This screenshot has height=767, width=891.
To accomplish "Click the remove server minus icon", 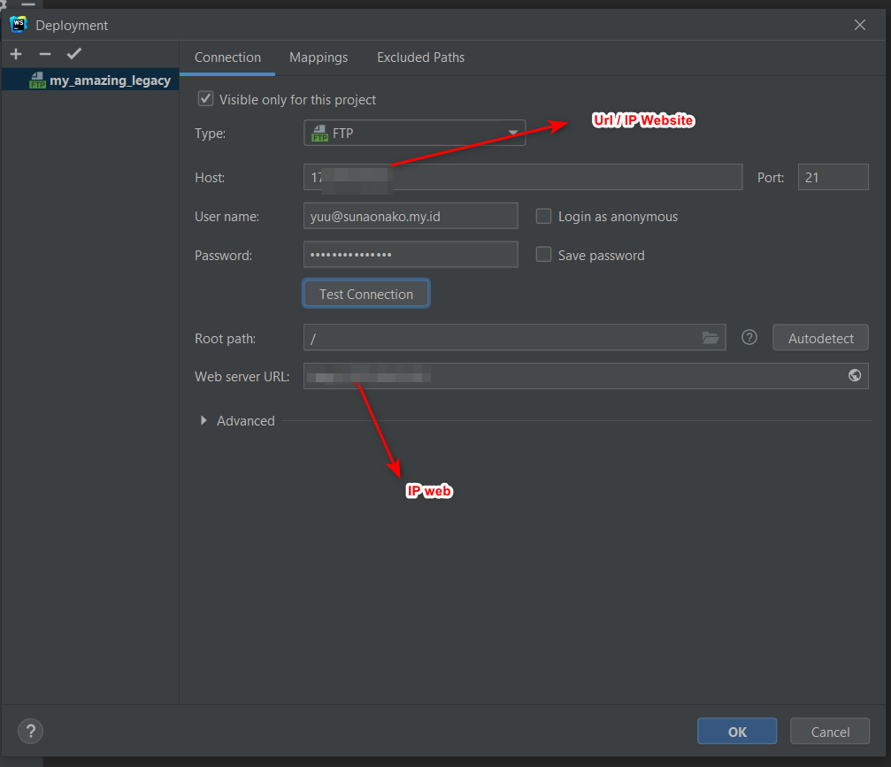I will pyautogui.click(x=45, y=54).
